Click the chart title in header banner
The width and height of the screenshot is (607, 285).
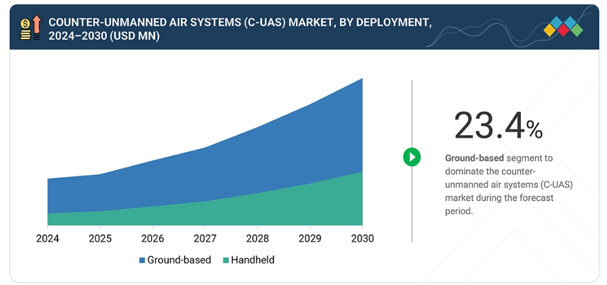[240, 29]
